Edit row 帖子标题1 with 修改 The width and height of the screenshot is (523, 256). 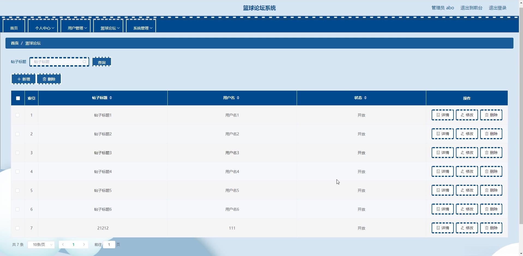[467, 115]
